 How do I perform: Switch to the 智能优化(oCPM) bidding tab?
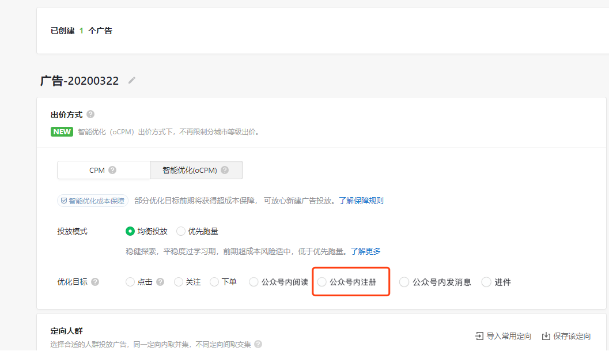click(189, 170)
